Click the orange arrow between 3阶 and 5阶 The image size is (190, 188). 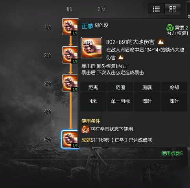tap(70, 111)
